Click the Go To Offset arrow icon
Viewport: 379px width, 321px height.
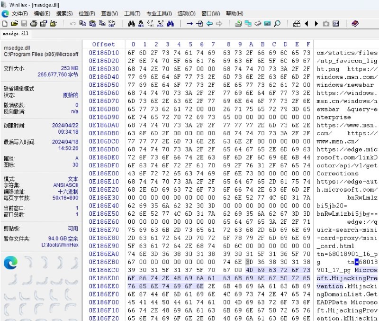(x=190, y=23)
